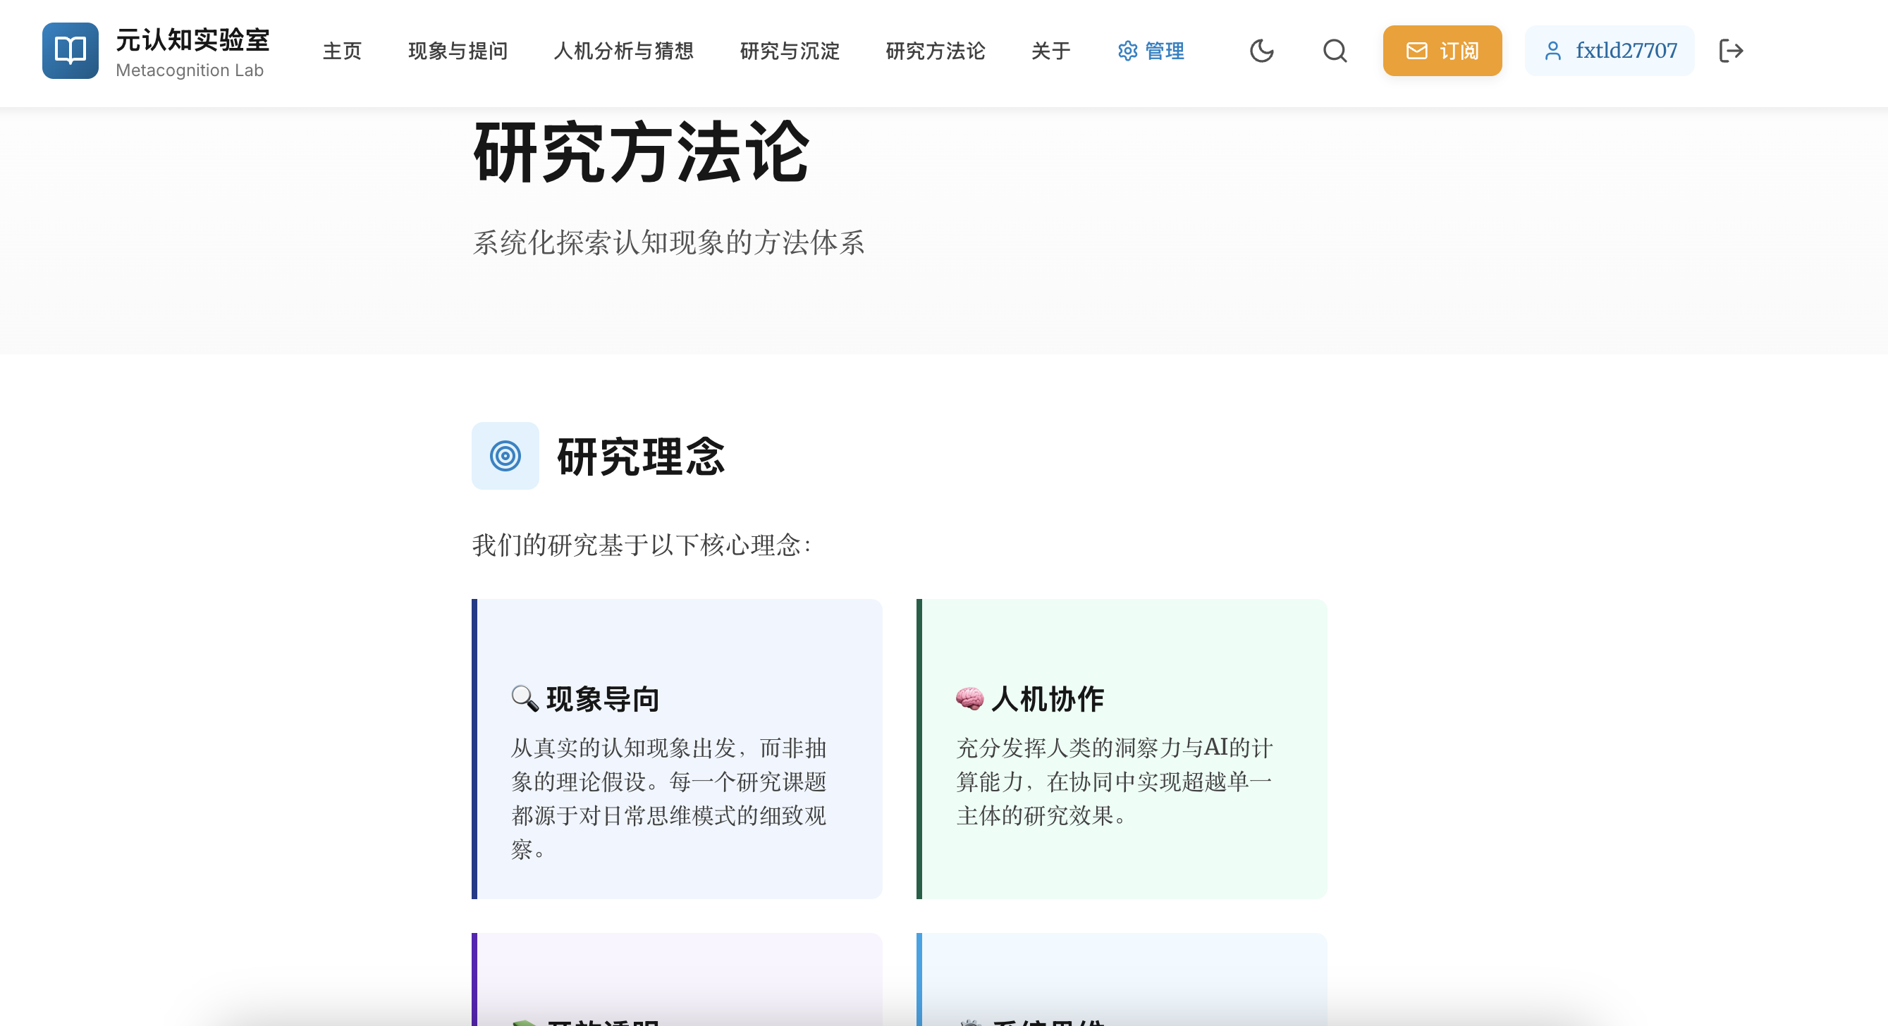Click the brain emoji by 人机协作
1888x1026 pixels.
coord(969,698)
